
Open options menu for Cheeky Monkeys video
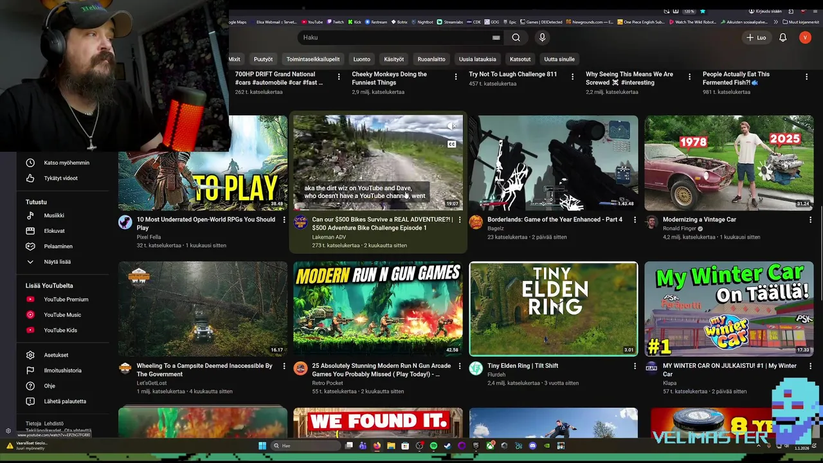pos(456,77)
